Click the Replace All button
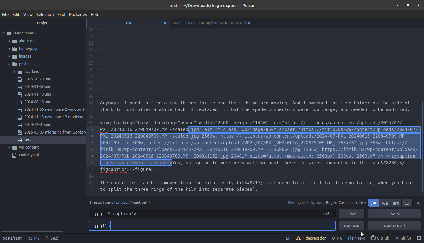424x243 pixels. 394,226
